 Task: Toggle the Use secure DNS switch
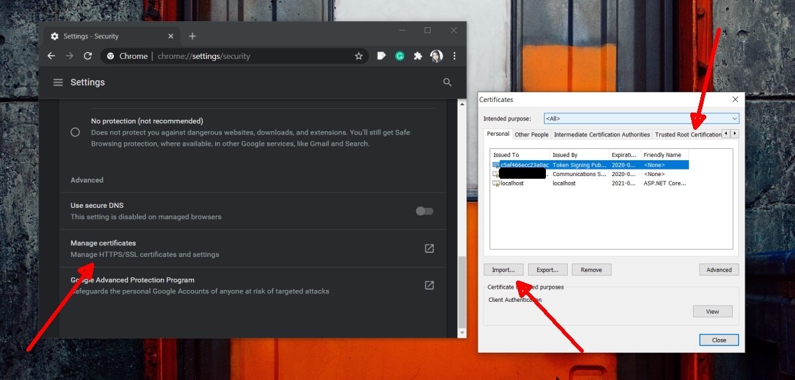(x=424, y=211)
